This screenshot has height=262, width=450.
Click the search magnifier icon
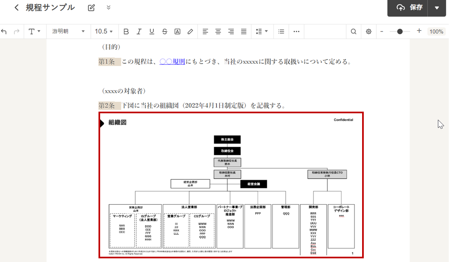(354, 31)
